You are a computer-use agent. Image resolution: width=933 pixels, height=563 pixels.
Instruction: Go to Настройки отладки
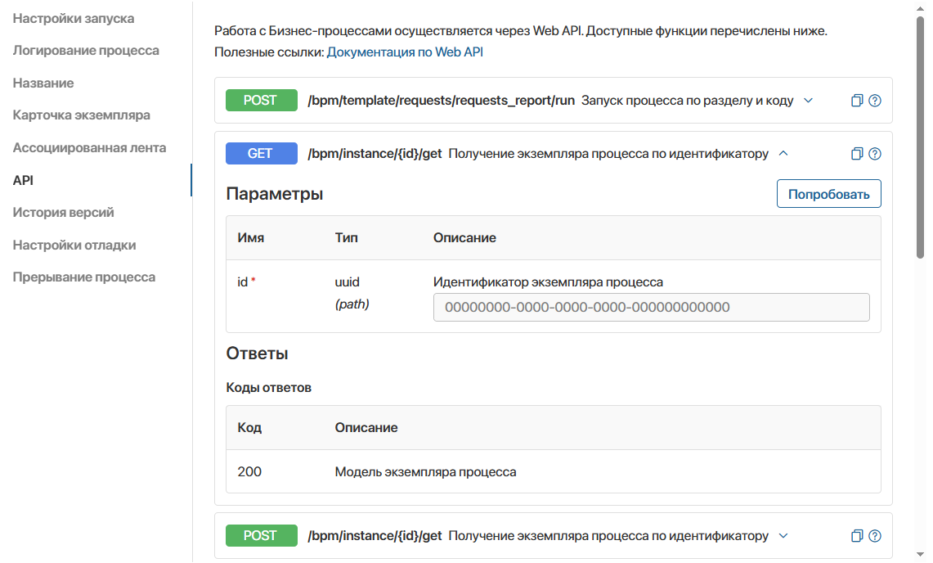[74, 245]
